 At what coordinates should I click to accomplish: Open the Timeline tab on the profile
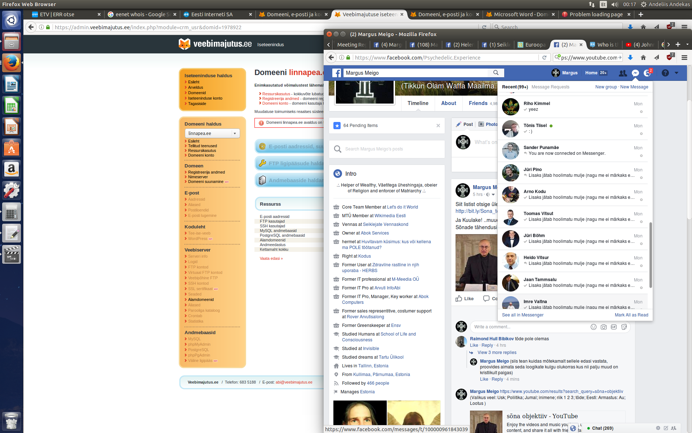coord(418,103)
